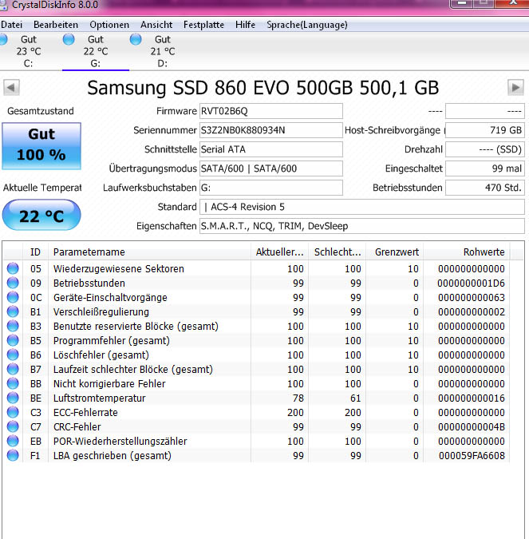The width and height of the screenshot is (529, 539).
Task: Click the Standard field ACS-4 Revision 5
Action: click(x=362, y=207)
